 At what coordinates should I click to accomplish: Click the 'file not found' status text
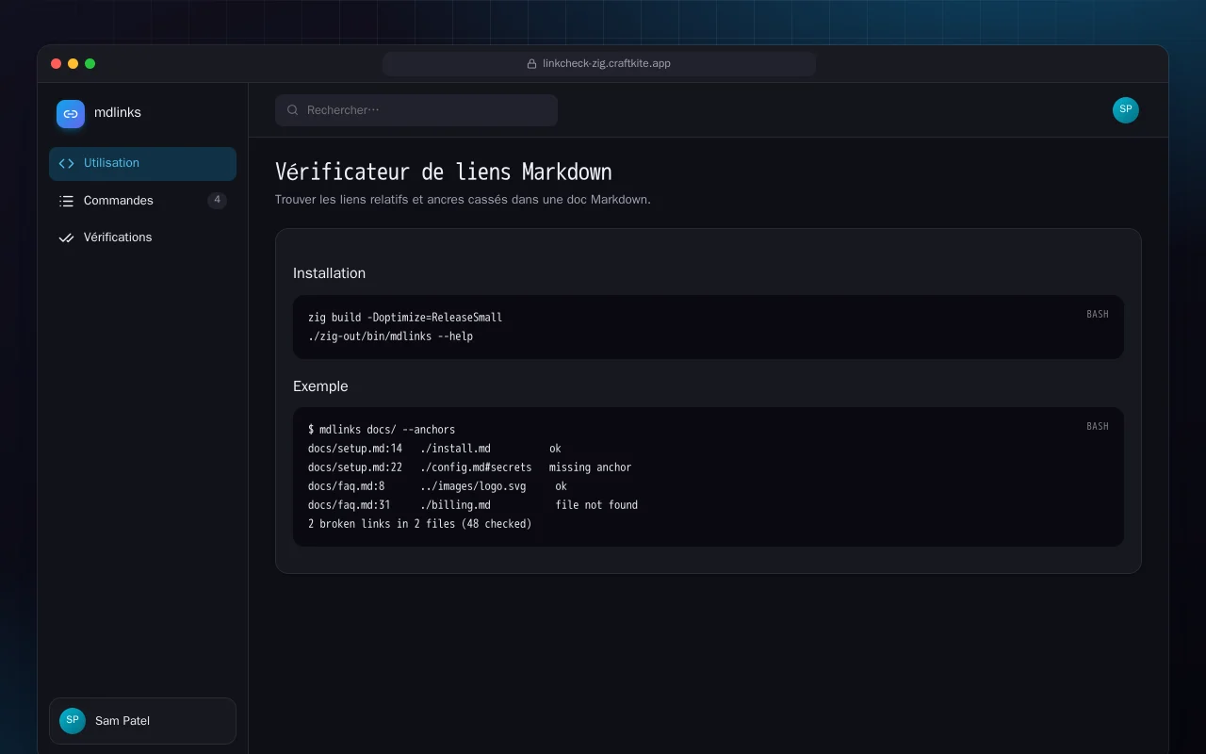tap(596, 505)
